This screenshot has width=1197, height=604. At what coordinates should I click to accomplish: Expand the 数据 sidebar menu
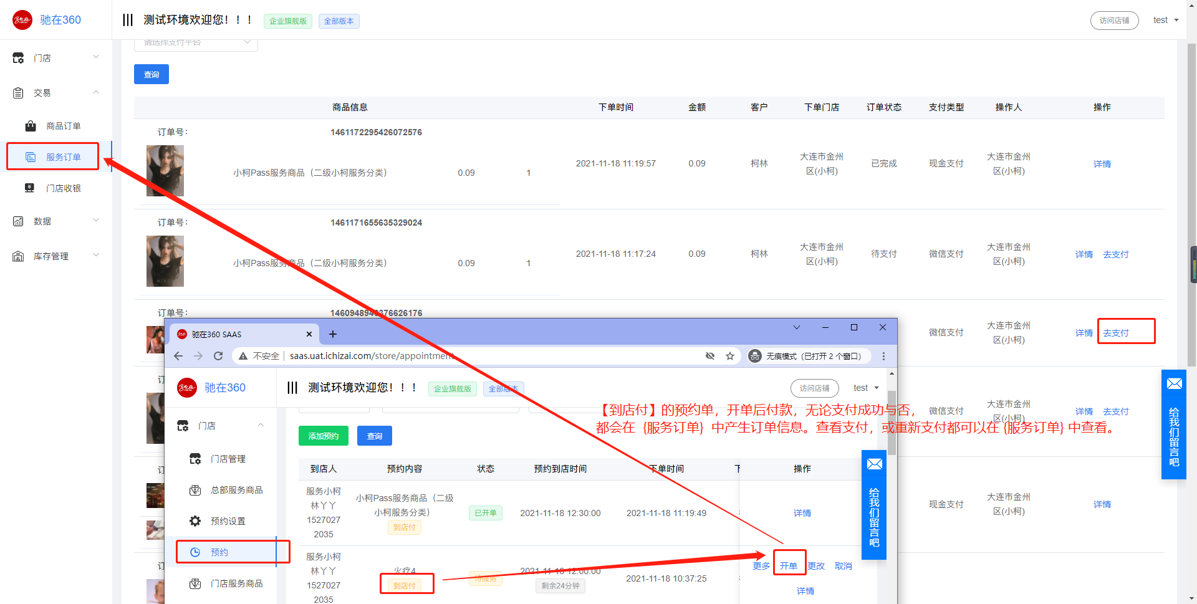tap(56, 221)
